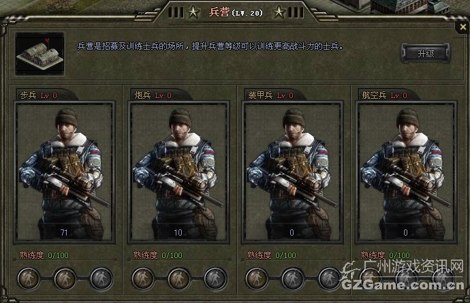
Task: Select third grey skill icon under 装甲兵
Action: point(329,278)
